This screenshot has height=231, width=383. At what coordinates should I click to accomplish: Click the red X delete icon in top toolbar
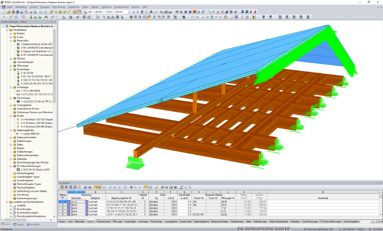pyautogui.click(x=222, y=12)
